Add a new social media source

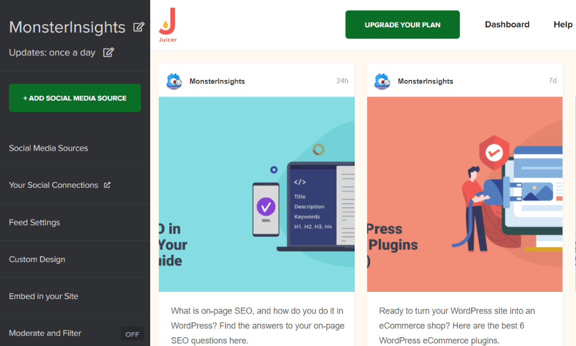pyautogui.click(x=74, y=97)
